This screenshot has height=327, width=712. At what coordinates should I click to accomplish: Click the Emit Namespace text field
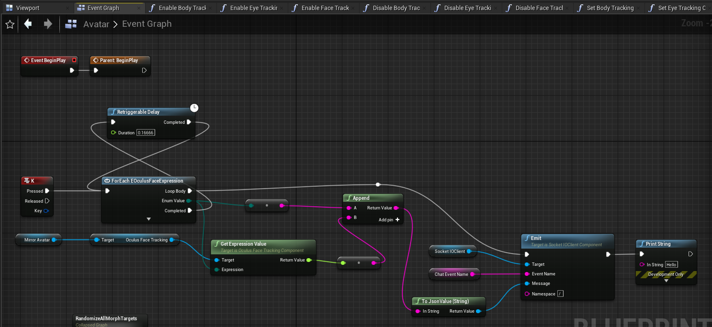[560, 294]
